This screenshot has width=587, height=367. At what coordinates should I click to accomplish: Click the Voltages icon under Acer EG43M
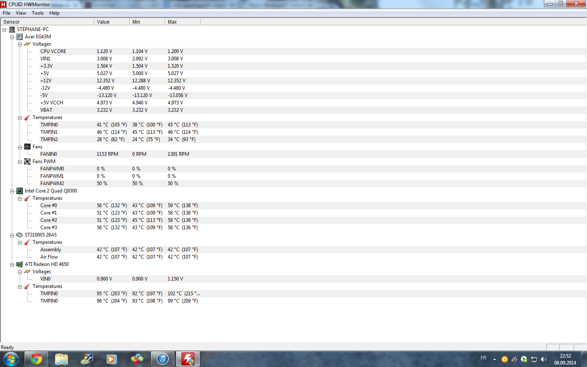coord(27,44)
